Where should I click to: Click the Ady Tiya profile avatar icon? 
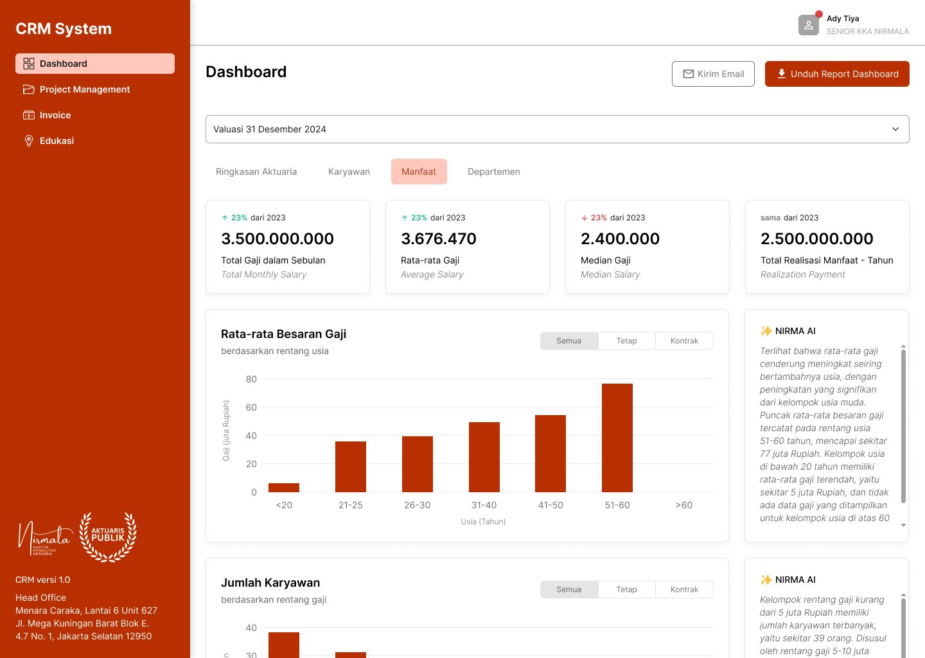[x=808, y=24]
